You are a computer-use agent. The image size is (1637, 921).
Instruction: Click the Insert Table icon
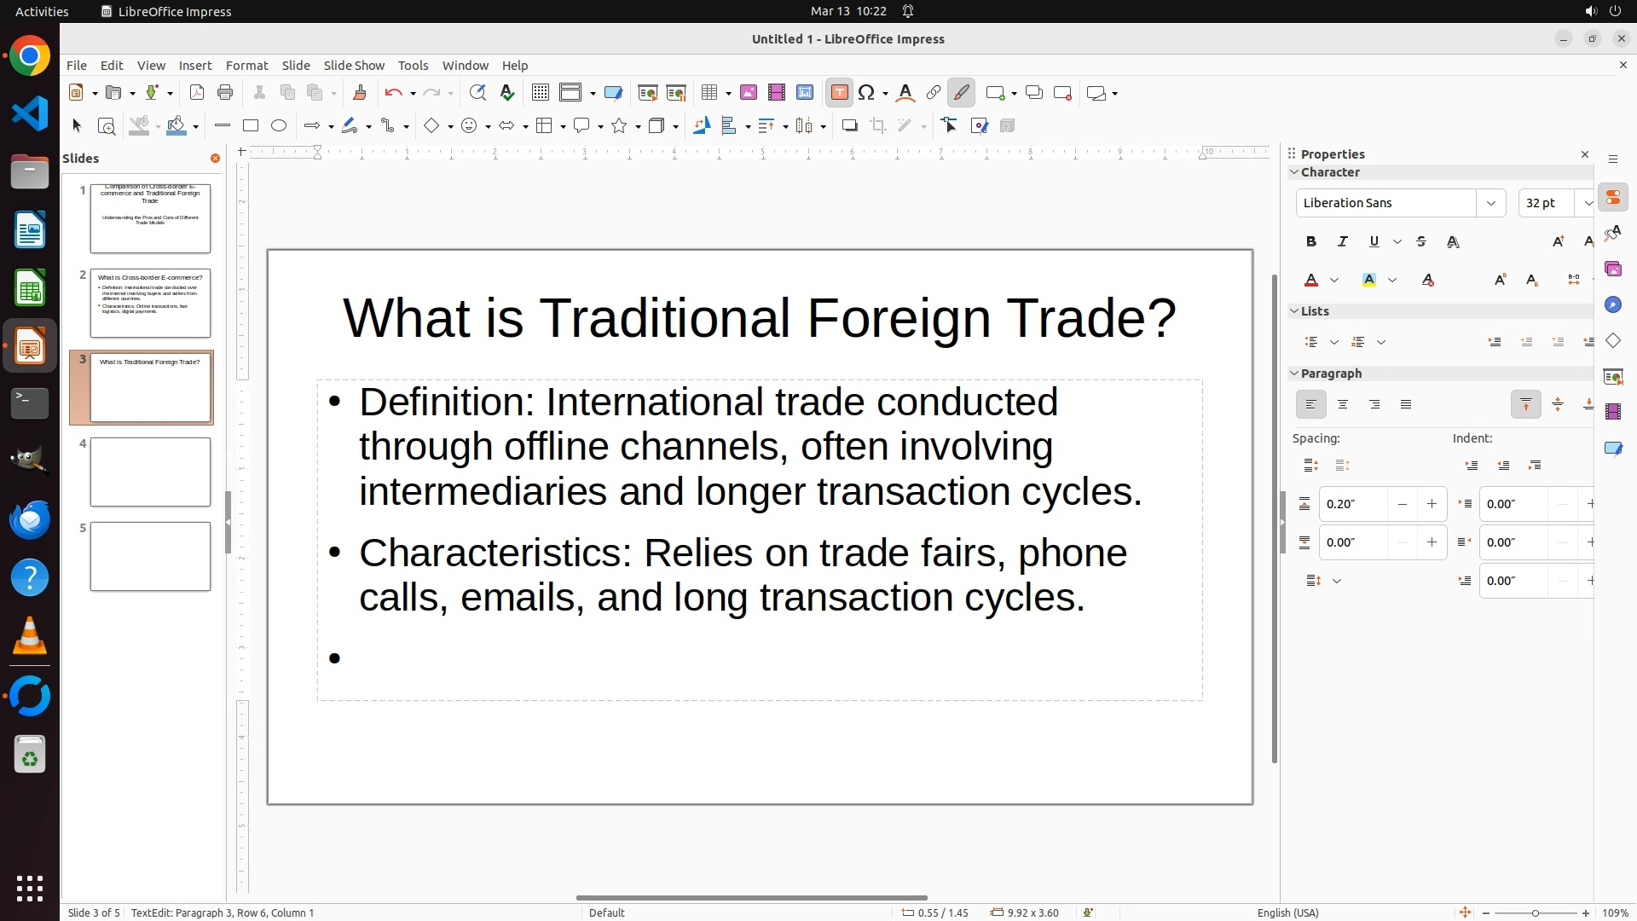click(709, 93)
